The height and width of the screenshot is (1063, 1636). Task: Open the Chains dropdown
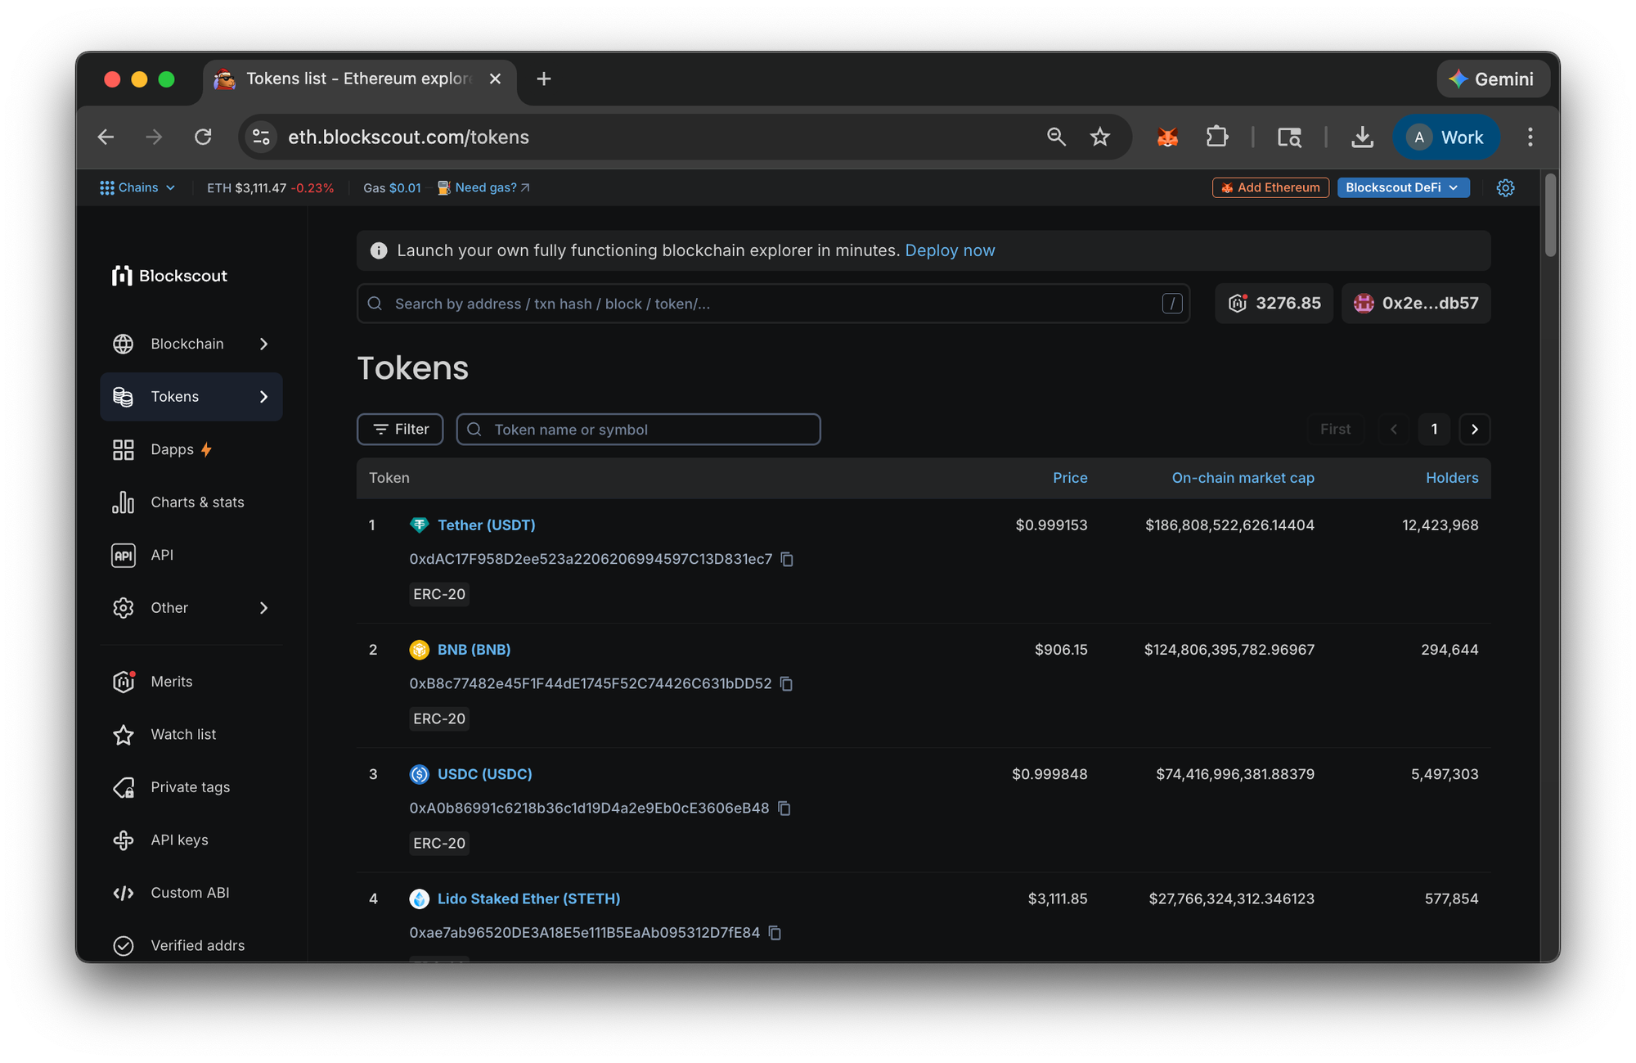(x=137, y=187)
